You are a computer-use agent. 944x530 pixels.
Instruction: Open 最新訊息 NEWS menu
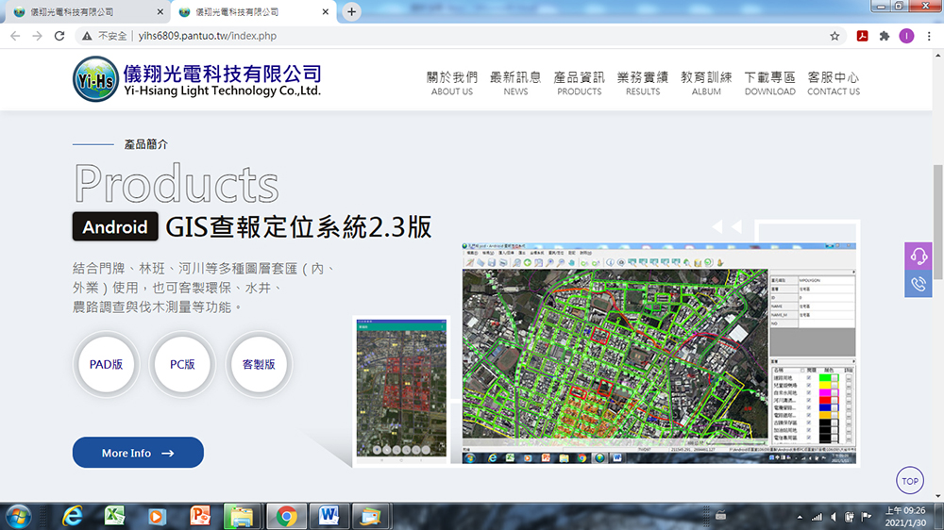pyautogui.click(x=515, y=83)
